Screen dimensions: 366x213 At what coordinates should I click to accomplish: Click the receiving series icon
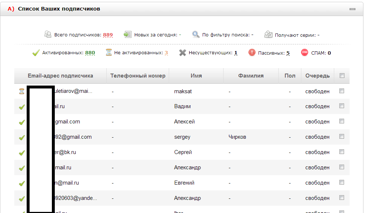268,35
